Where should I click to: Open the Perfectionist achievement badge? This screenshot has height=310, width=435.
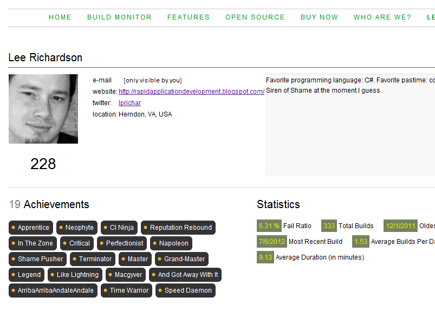(x=122, y=243)
